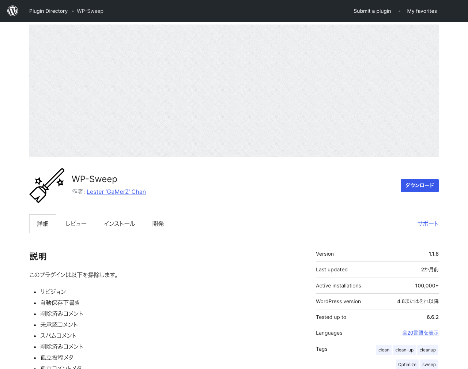This screenshot has width=468, height=369.
Task: Switch to the レビュー tab
Action: [76, 224]
